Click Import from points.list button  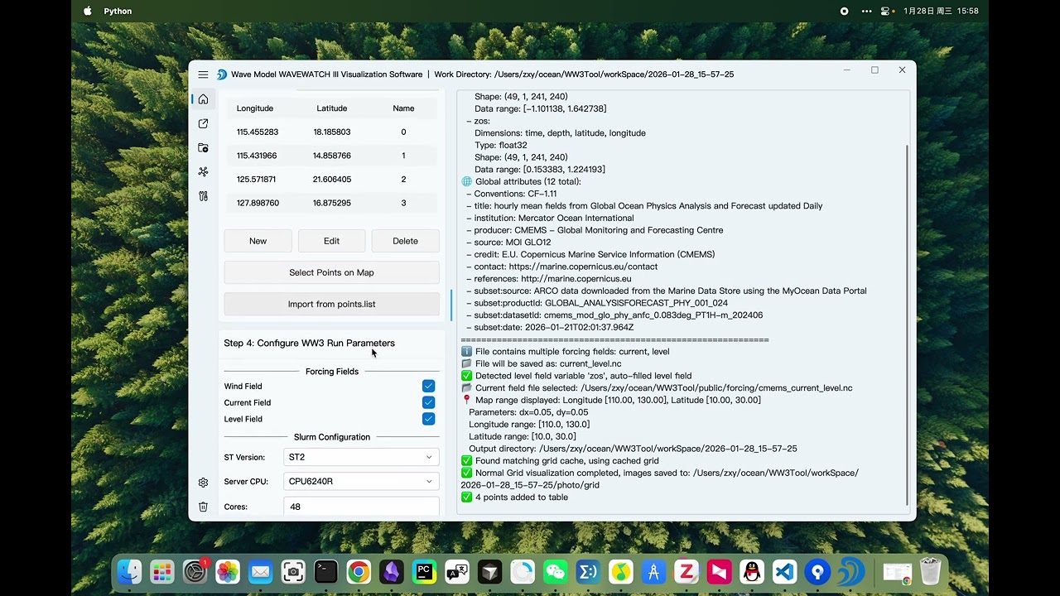tap(331, 304)
